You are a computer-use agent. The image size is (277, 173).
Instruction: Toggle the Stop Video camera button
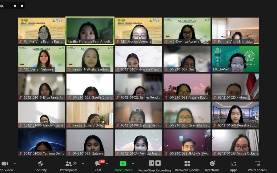click(5, 164)
